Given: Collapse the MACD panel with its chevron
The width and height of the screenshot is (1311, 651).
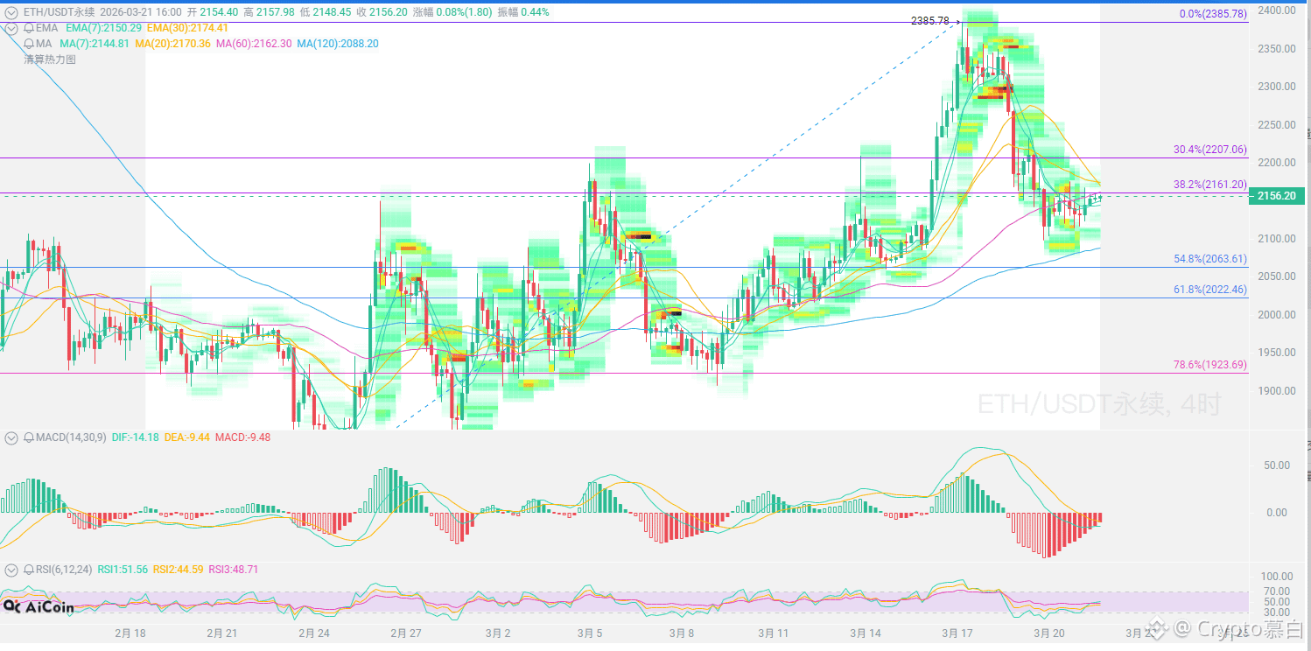Looking at the screenshot, I should click(x=11, y=437).
